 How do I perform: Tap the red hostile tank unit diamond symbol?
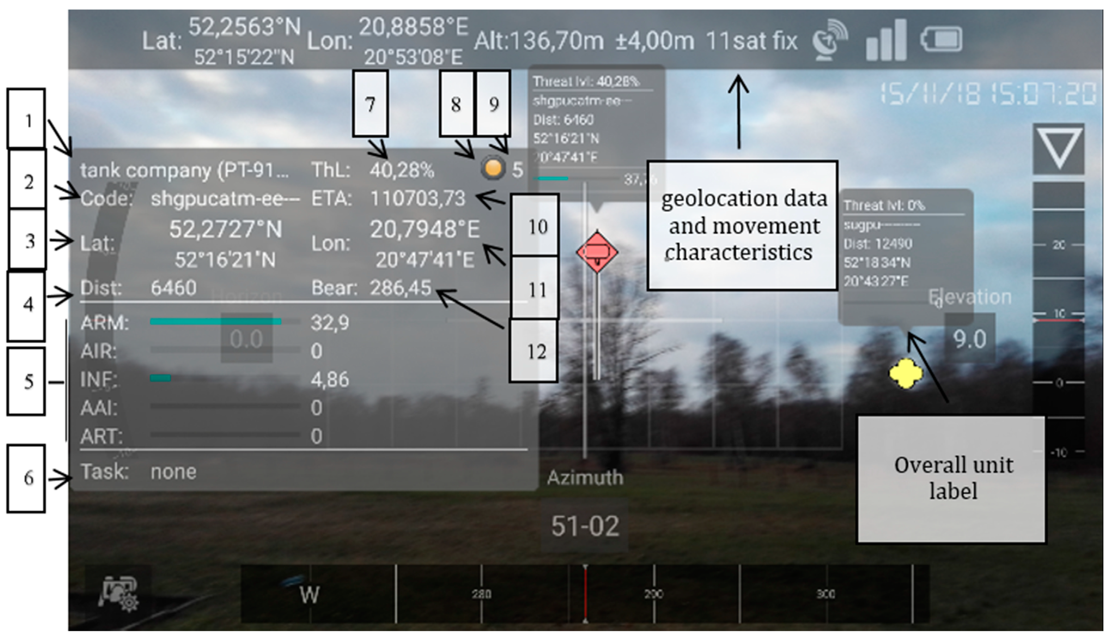click(597, 252)
